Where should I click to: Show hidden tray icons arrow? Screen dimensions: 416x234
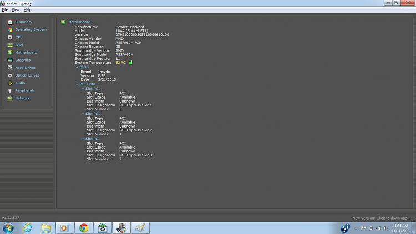[x=356, y=228]
